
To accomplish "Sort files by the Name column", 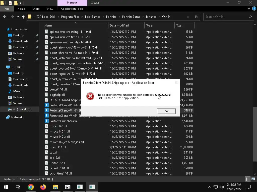I will coord(75,25).
